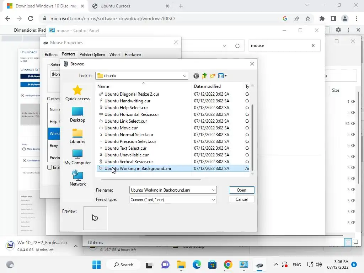Open Windows Start menu
The image size is (364, 273).
click(96, 264)
